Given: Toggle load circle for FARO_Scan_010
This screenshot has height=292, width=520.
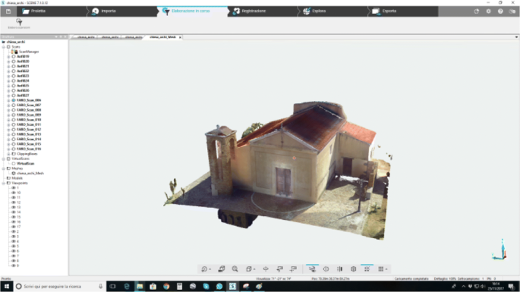Looking at the screenshot, I should [14, 120].
